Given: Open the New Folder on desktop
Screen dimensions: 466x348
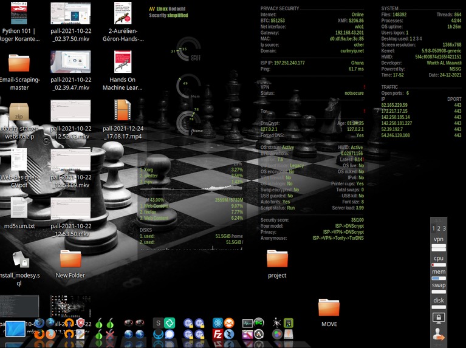Looking at the screenshot, I should click(70, 259).
